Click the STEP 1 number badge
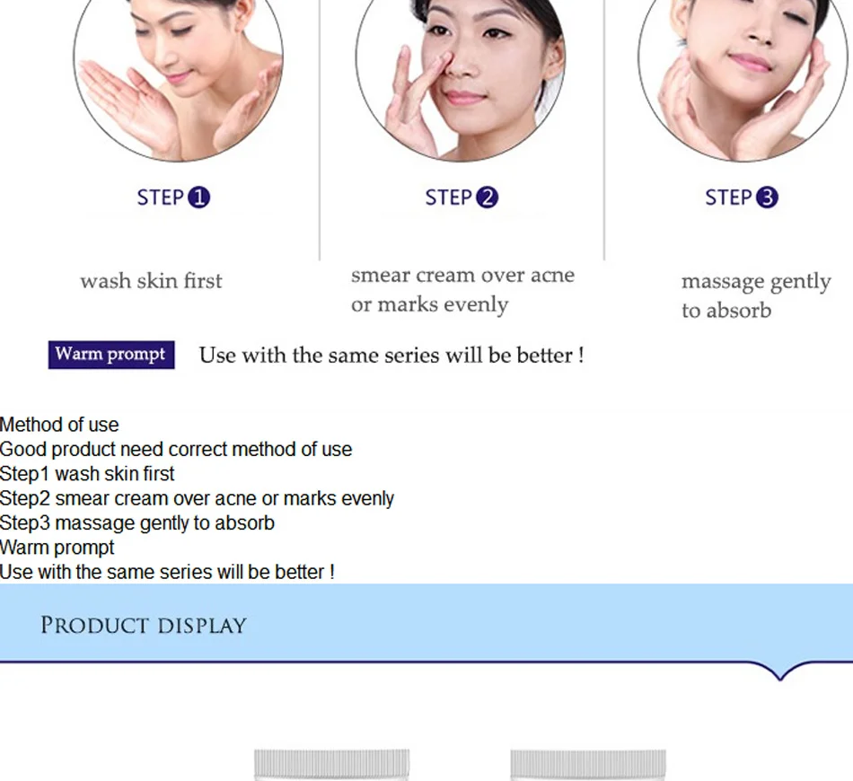 199,197
